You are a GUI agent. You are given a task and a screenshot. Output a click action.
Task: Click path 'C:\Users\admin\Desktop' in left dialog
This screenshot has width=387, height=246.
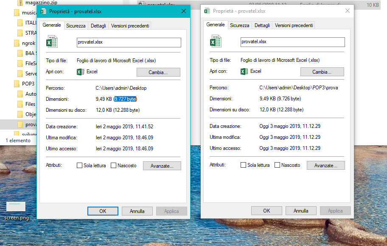point(121,88)
